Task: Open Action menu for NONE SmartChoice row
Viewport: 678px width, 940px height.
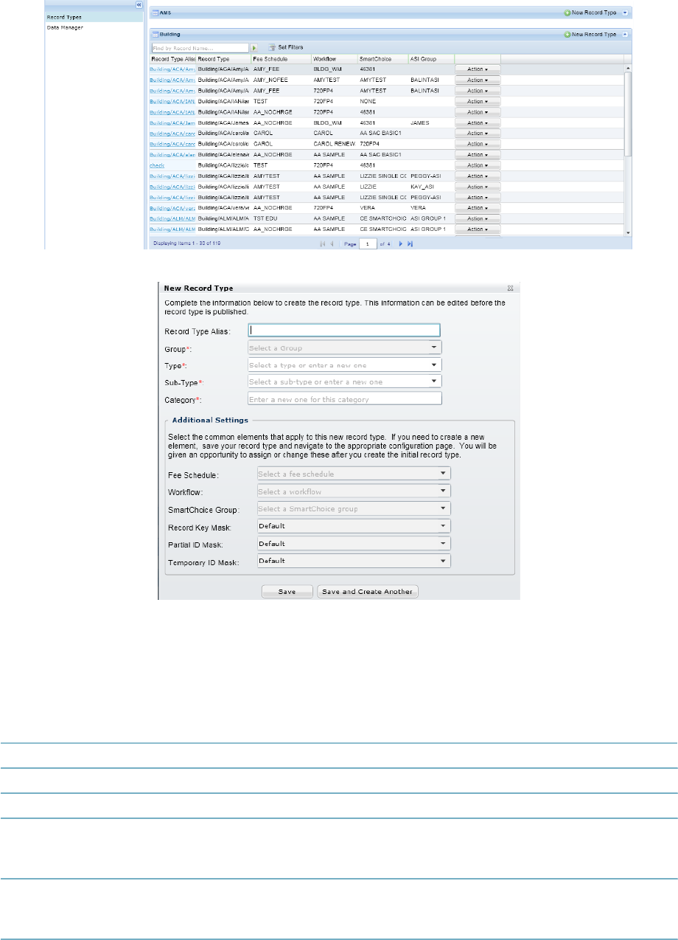Action: point(478,101)
